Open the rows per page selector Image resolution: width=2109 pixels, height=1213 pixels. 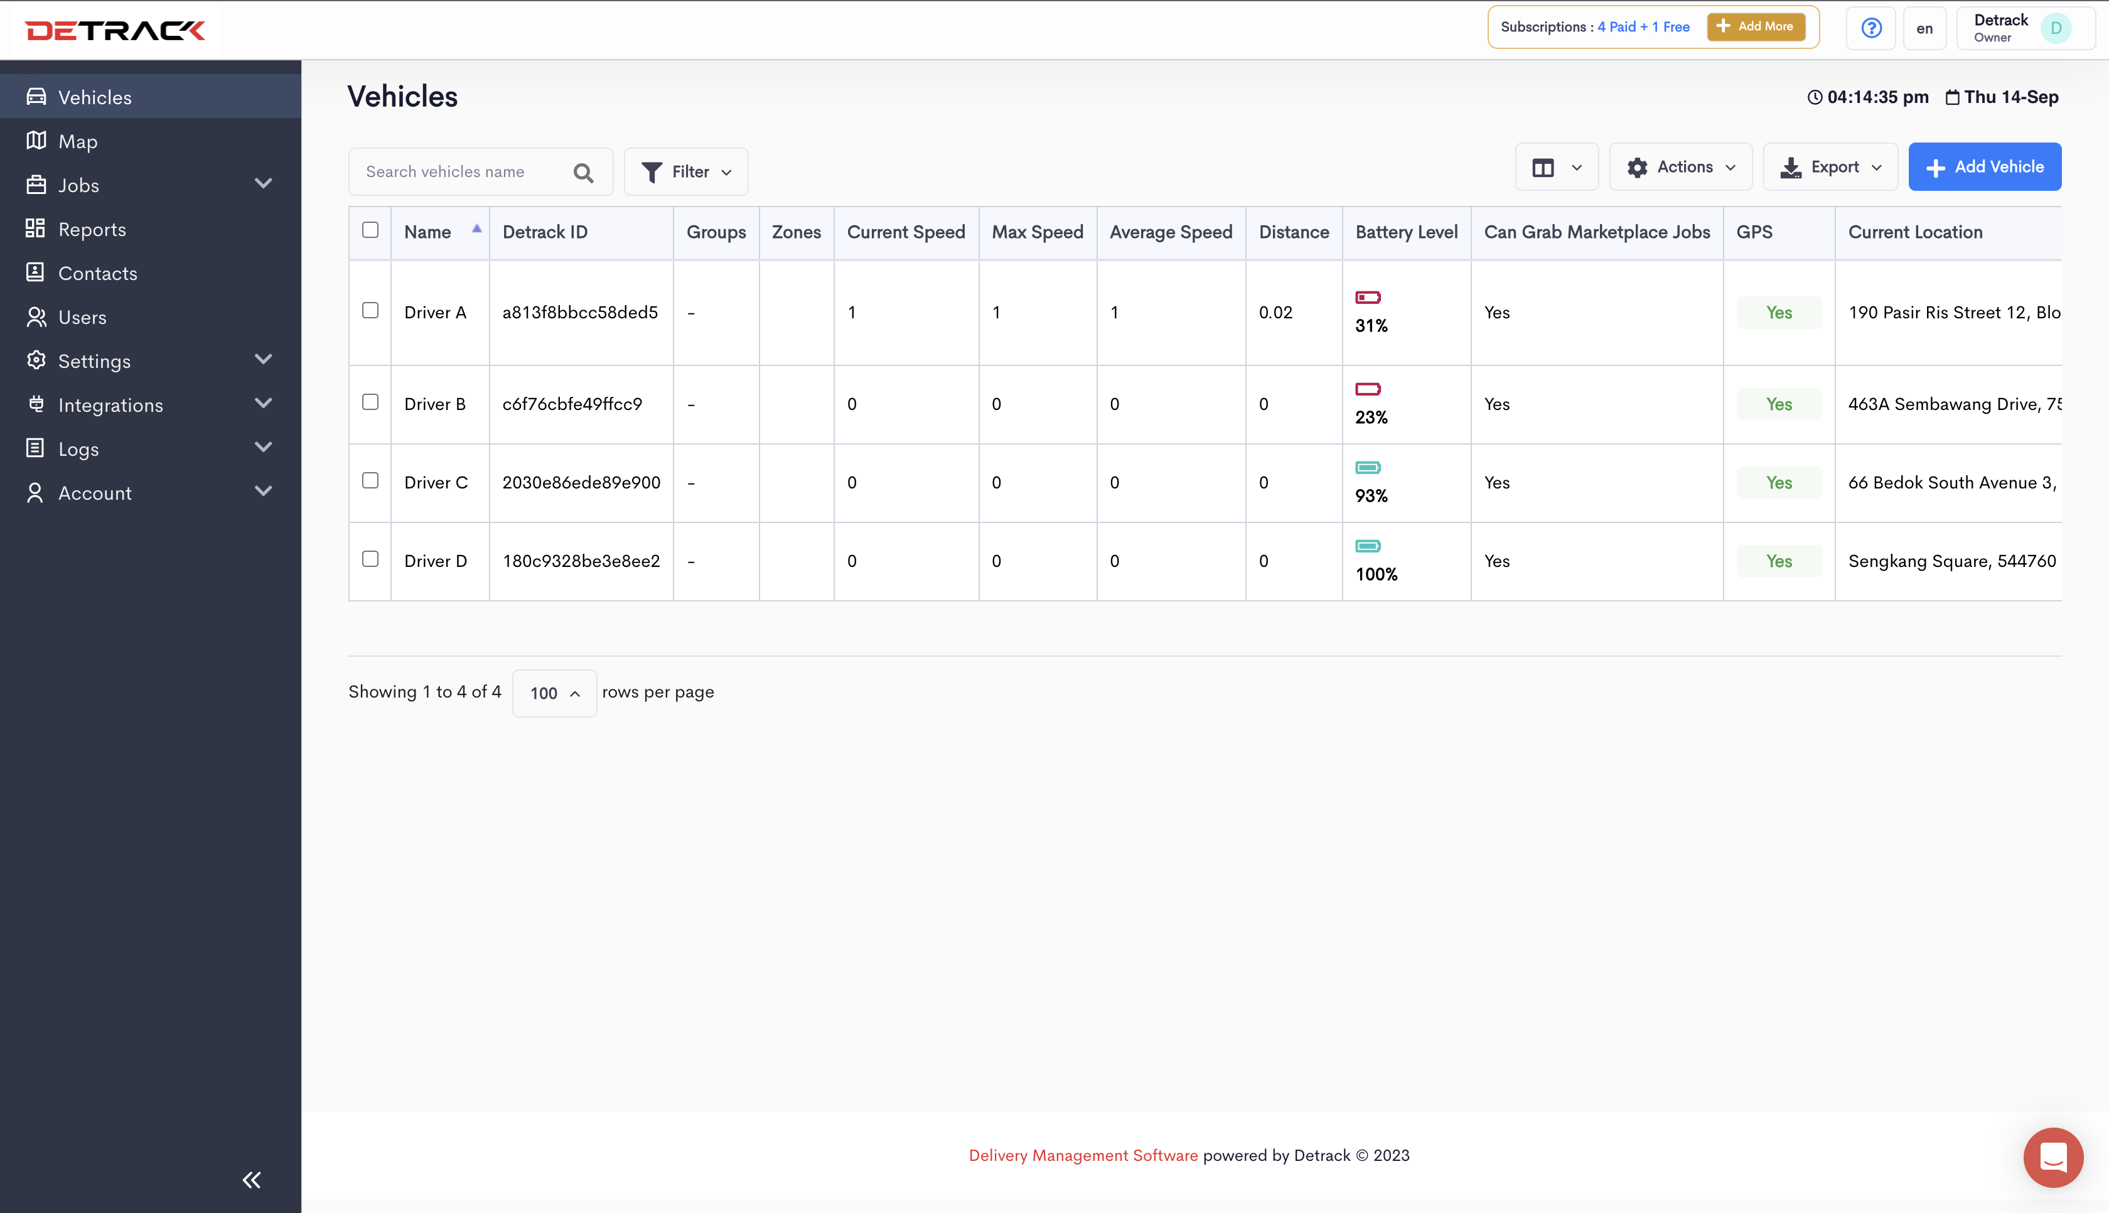[x=554, y=693]
